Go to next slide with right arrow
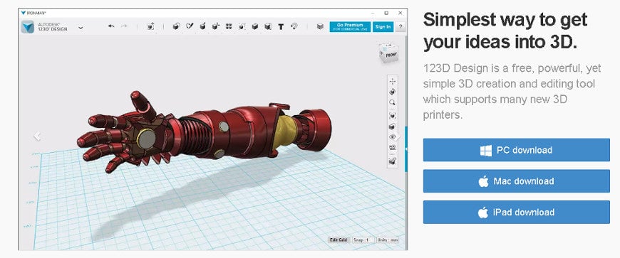The height and width of the screenshot is (258, 620). coord(398,137)
